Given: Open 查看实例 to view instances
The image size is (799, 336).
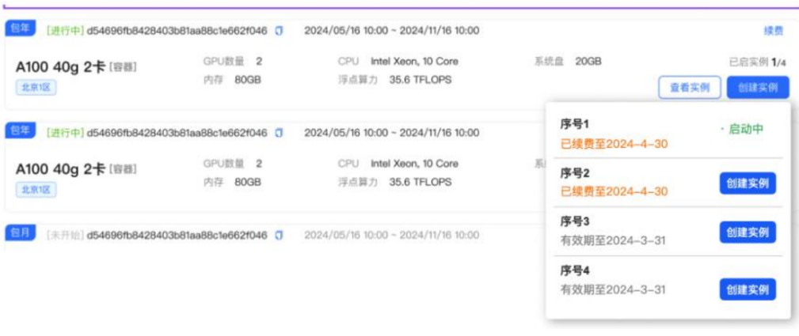Looking at the screenshot, I should [x=689, y=88].
